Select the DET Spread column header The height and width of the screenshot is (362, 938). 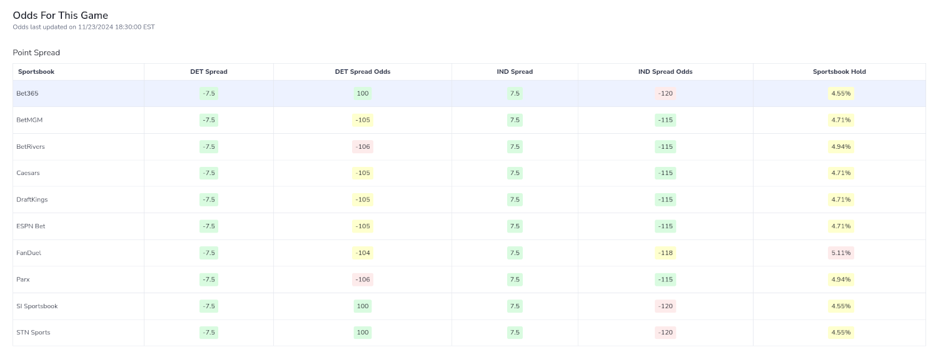(209, 71)
